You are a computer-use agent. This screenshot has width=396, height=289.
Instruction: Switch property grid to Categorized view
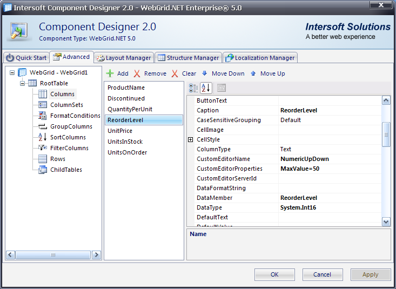click(x=193, y=88)
